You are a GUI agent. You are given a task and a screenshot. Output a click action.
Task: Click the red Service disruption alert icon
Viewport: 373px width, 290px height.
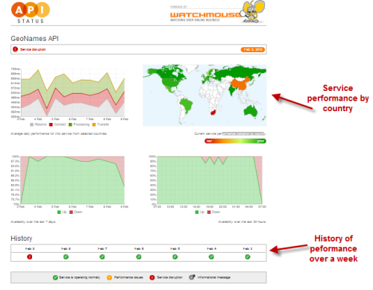16,49
